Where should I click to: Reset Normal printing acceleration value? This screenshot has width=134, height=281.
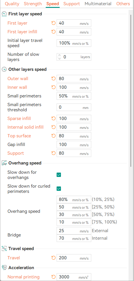pyautogui.click(x=53, y=277)
